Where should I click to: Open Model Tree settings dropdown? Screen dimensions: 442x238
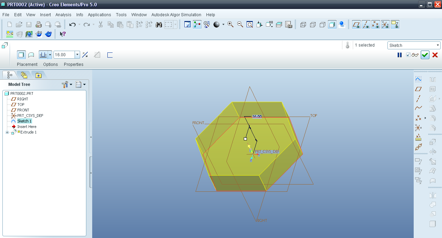(x=67, y=84)
